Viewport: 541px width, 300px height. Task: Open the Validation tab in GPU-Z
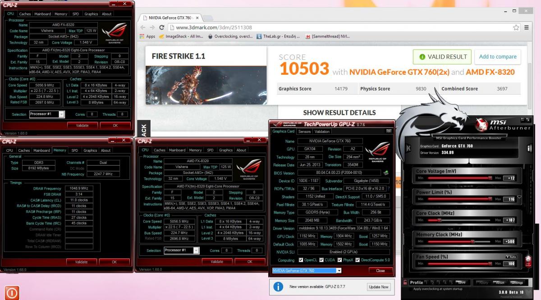pyautogui.click(x=322, y=132)
